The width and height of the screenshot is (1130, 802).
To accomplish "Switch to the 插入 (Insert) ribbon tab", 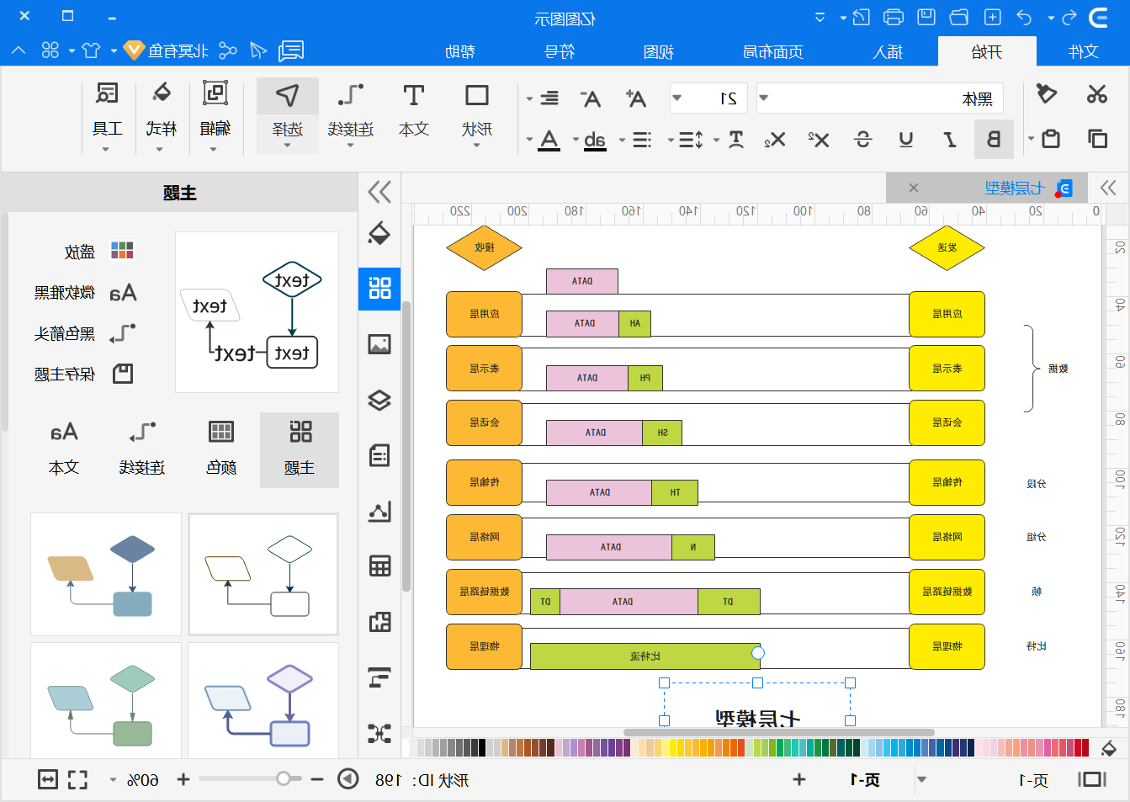I will (x=887, y=51).
